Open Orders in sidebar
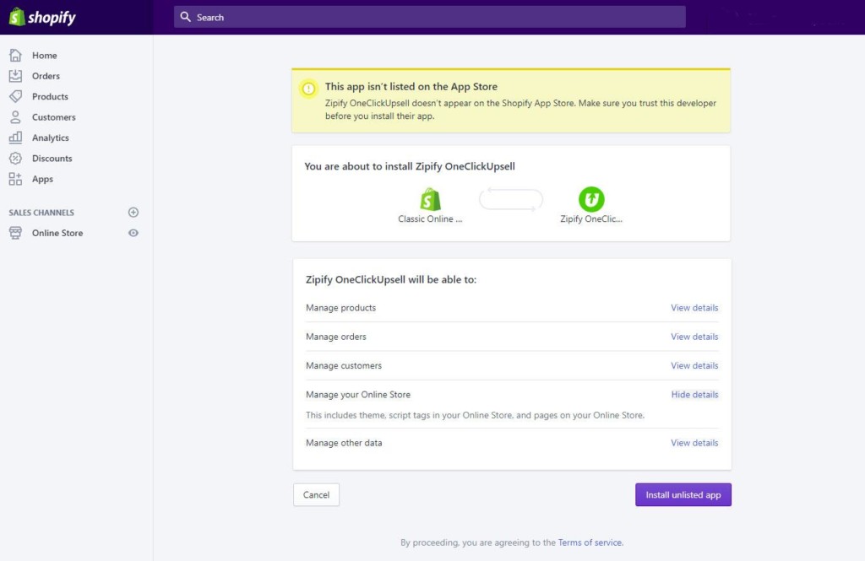Screen dimensions: 865x561 [46, 76]
